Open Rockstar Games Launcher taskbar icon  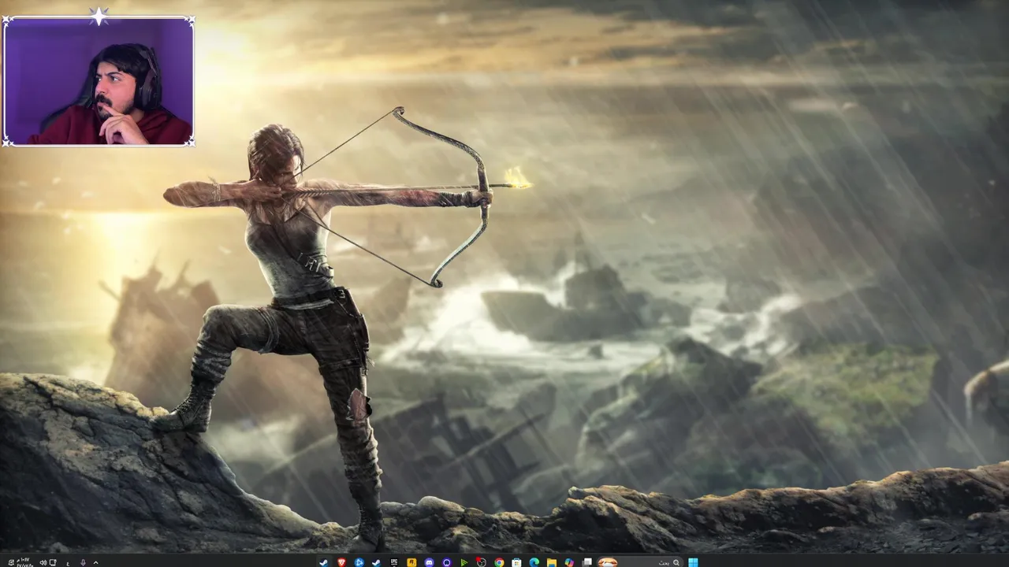[x=411, y=562]
